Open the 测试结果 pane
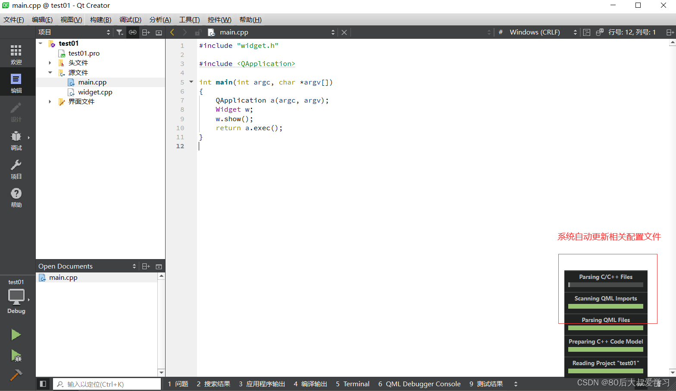Viewport: 676px width, 391px height. tap(486, 384)
